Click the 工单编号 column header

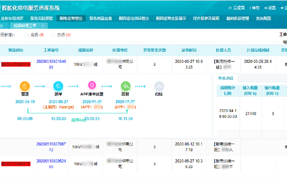click(x=51, y=50)
